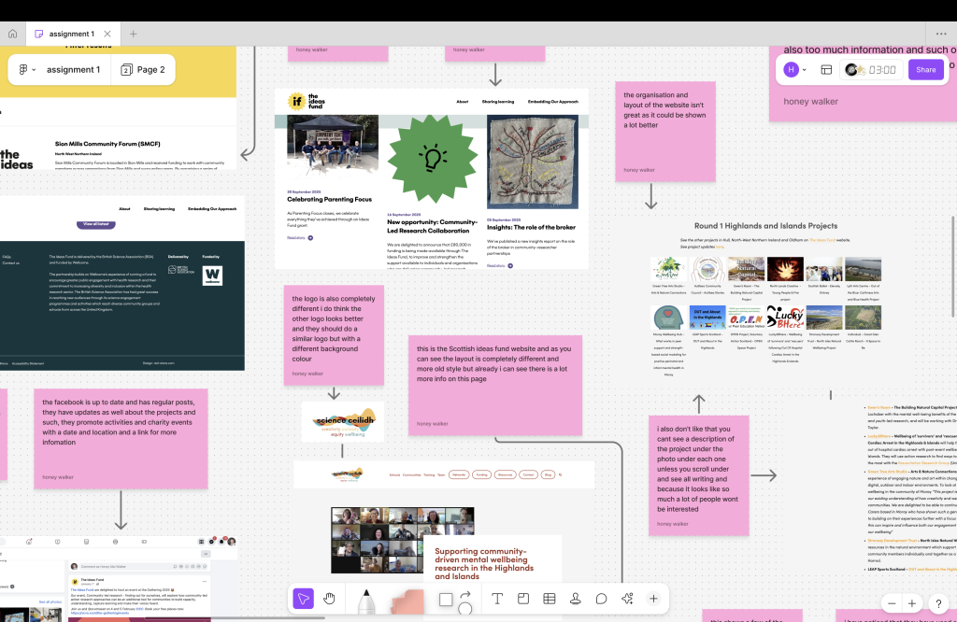Expand the user avatar H dropdown
This screenshot has height=622, width=957.
(795, 69)
